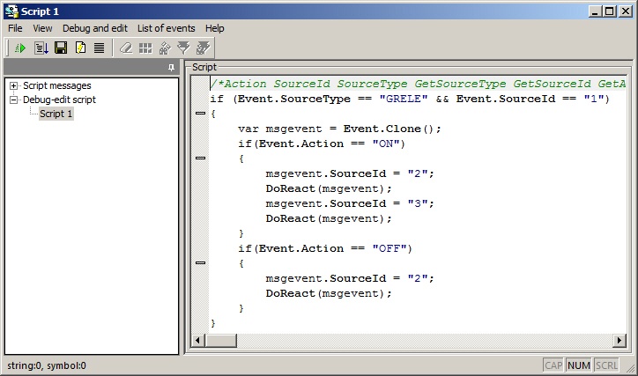Expand the Script messages tree node
This screenshot has width=638, height=376.
click(14, 86)
